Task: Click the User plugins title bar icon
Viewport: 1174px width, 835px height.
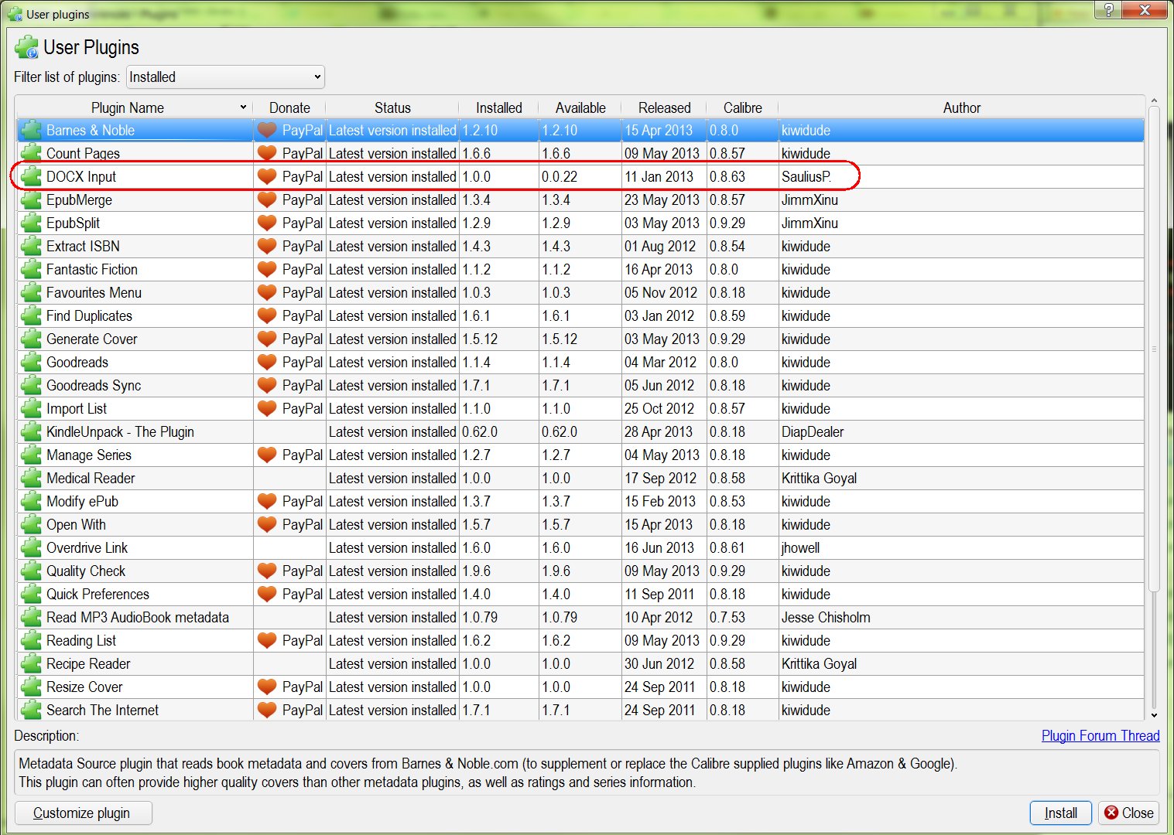Action: (14, 13)
